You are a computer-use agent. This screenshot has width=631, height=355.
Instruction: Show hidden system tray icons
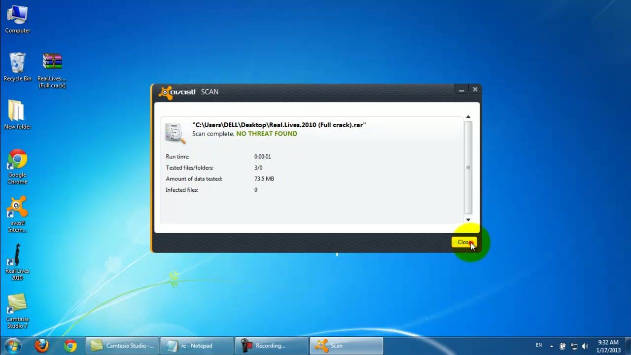tap(552, 346)
